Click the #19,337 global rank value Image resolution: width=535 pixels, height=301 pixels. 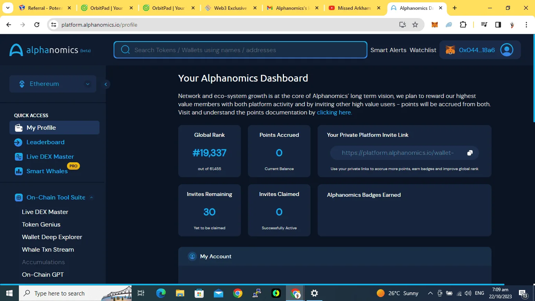click(210, 153)
